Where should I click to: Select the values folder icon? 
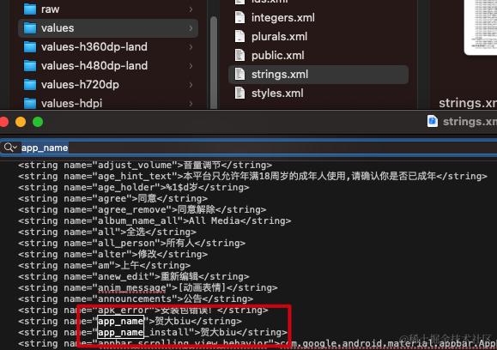coord(30,27)
